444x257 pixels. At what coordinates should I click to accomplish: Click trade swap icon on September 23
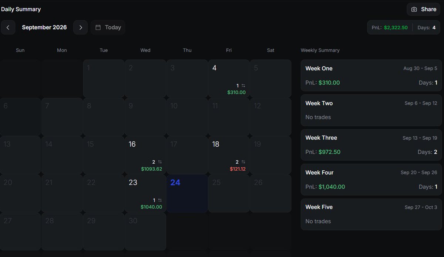pyautogui.click(x=160, y=200)
